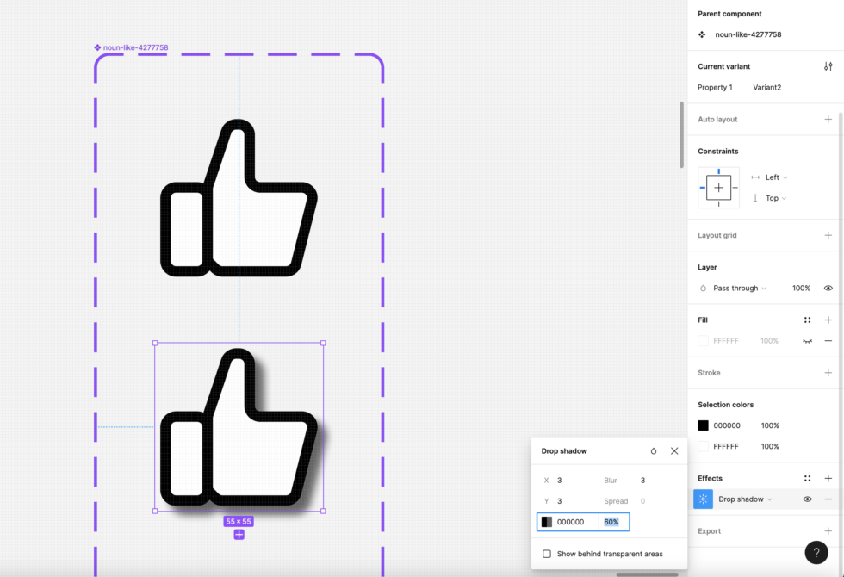
Task: Remove the Drop shadow effect with minus icon
Action: click(828, 499)
